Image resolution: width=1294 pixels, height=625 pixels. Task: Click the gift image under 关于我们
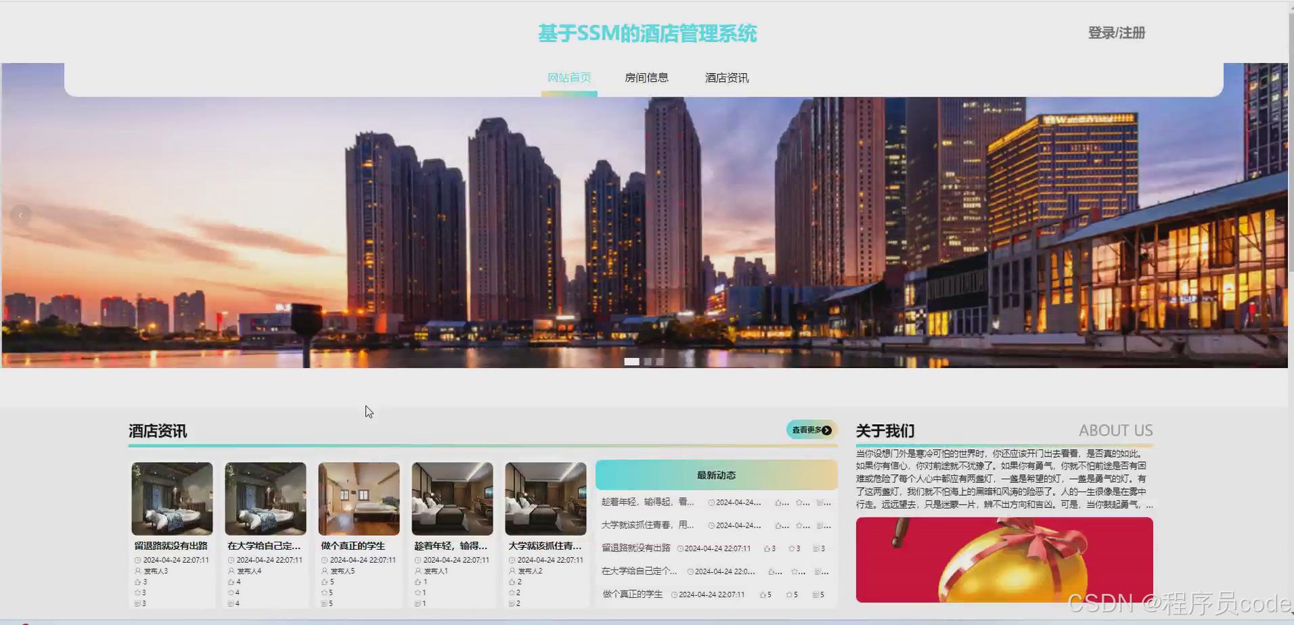(x=1004, y=559)
